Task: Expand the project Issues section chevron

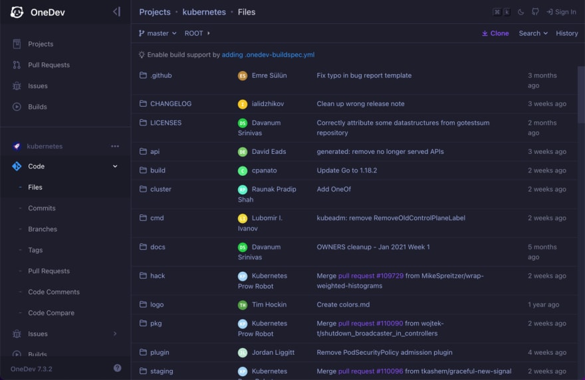Action: pyautogui.click(x=115, y=334)
